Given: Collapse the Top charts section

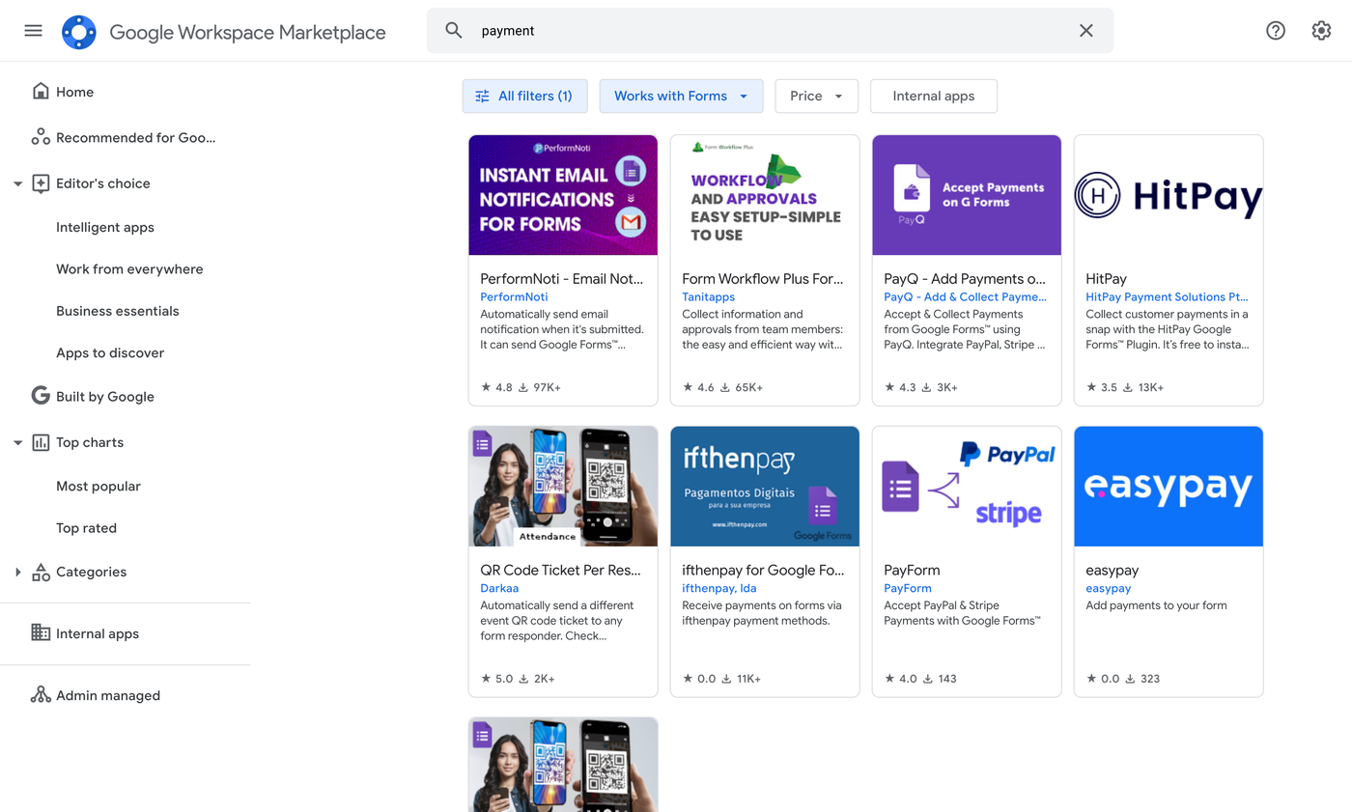Looking at the screenshot, I should point(17,443).
